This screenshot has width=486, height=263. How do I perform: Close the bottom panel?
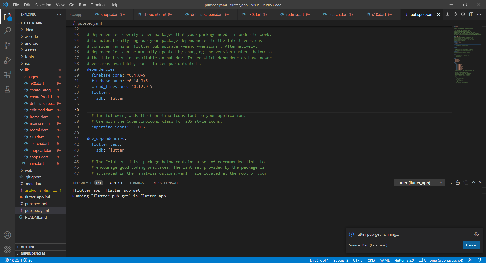click(480, 182)
